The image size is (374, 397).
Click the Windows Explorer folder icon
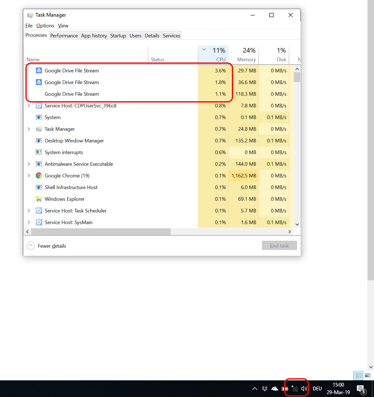coord(39,199)
